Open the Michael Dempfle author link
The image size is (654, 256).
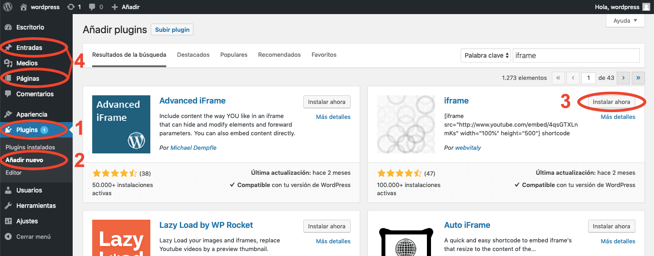pos(194,148)
